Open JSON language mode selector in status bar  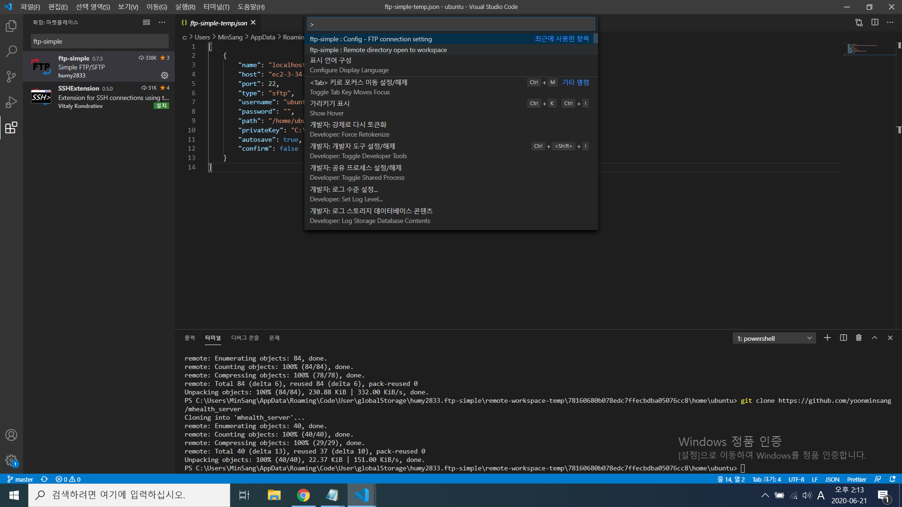coord(832,479)
